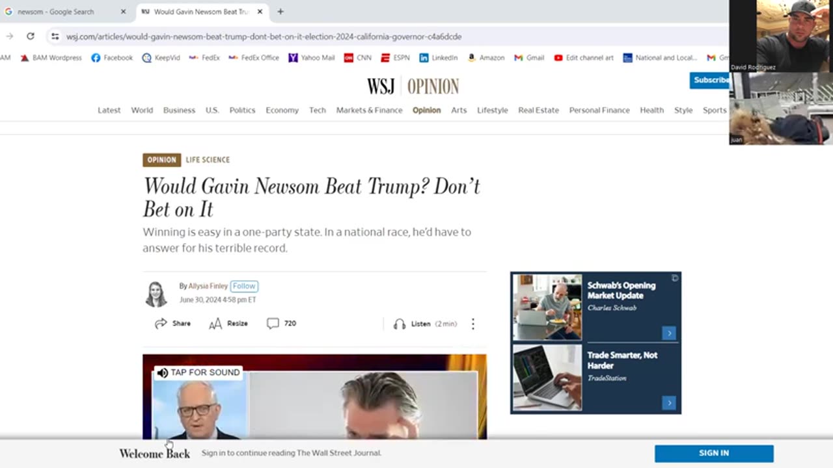Click juan's webcam feed
The height and width of the screenshot is (468, 833).
point(781,108)
